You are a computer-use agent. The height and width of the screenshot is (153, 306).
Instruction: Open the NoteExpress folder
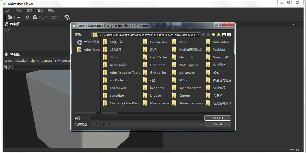tap(185, 65)
